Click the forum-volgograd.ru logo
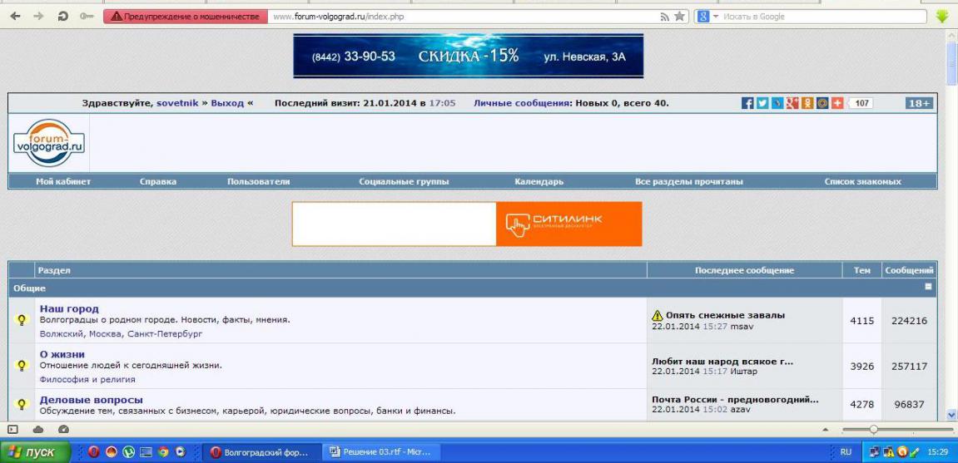The width and height of the screenshot is (958, 463). 50,142
